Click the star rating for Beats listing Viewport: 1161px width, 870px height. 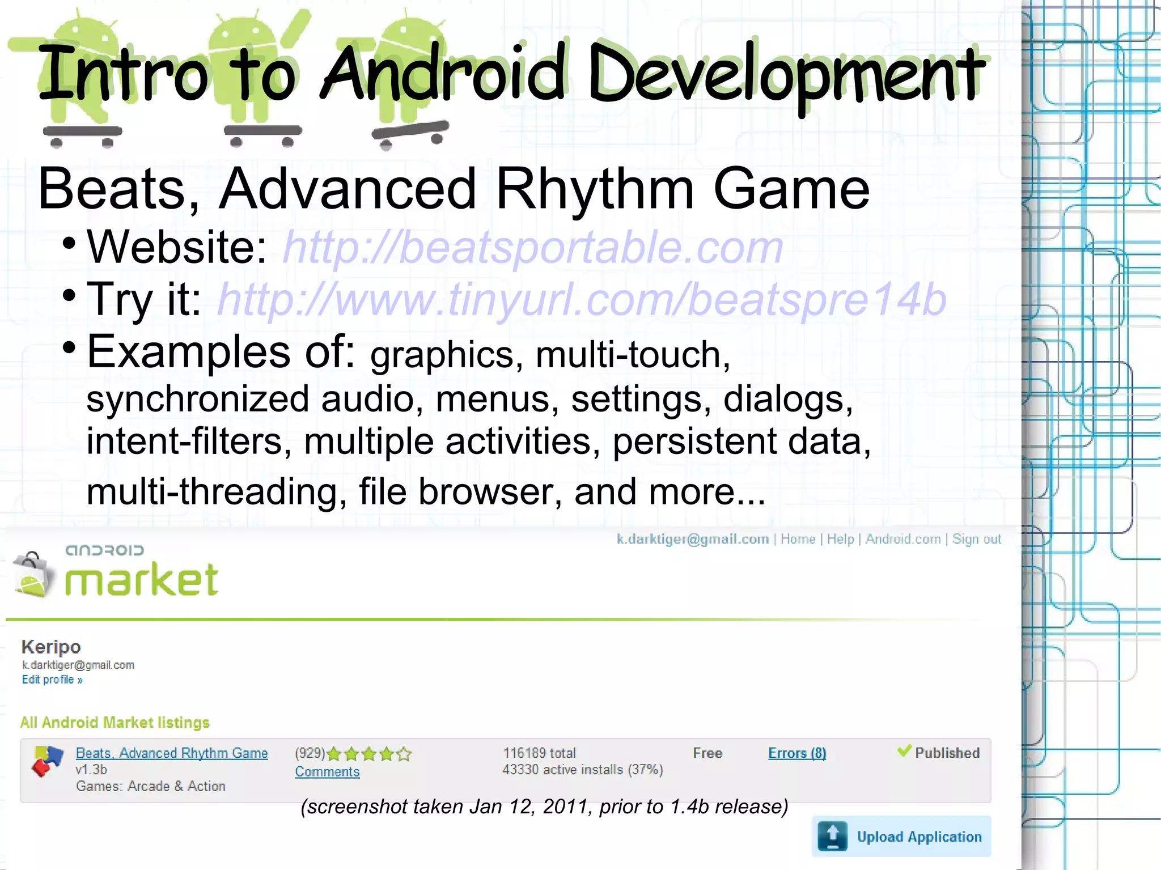click(x=369, y=754)
